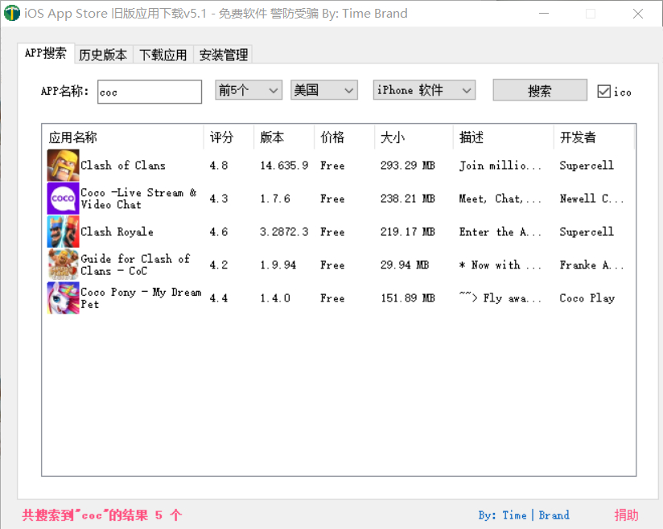Go to the 安装管理 tab
This screenshot has height=529, width=663.
(x=224, y=55)
